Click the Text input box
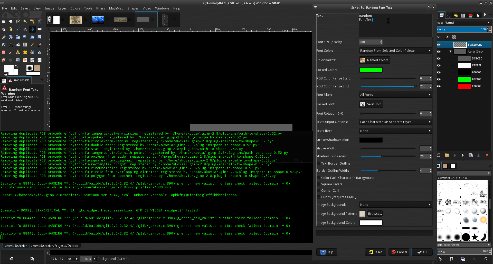Screen dimensions: 493x264 pyautogui.click(x=395, y=25)
